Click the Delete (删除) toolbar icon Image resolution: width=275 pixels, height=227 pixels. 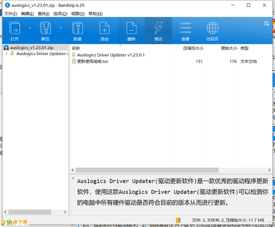pyautogui.click(x=132, y=28)
